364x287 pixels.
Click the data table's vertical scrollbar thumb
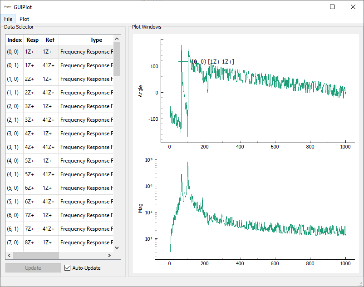pos(117,59)
